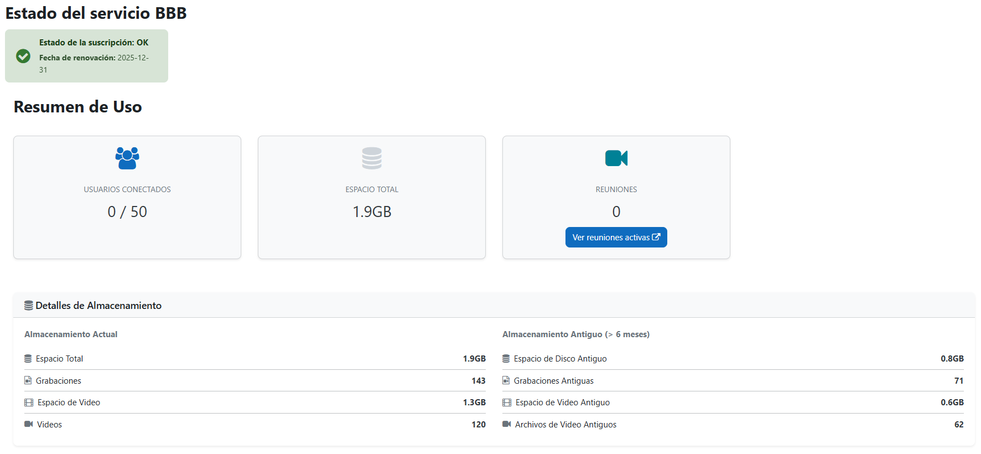Click camera icon by Archivos de Video Antiguos
Image resolution: width=981 pixels, height=454 pixels.
pos(507,424)
